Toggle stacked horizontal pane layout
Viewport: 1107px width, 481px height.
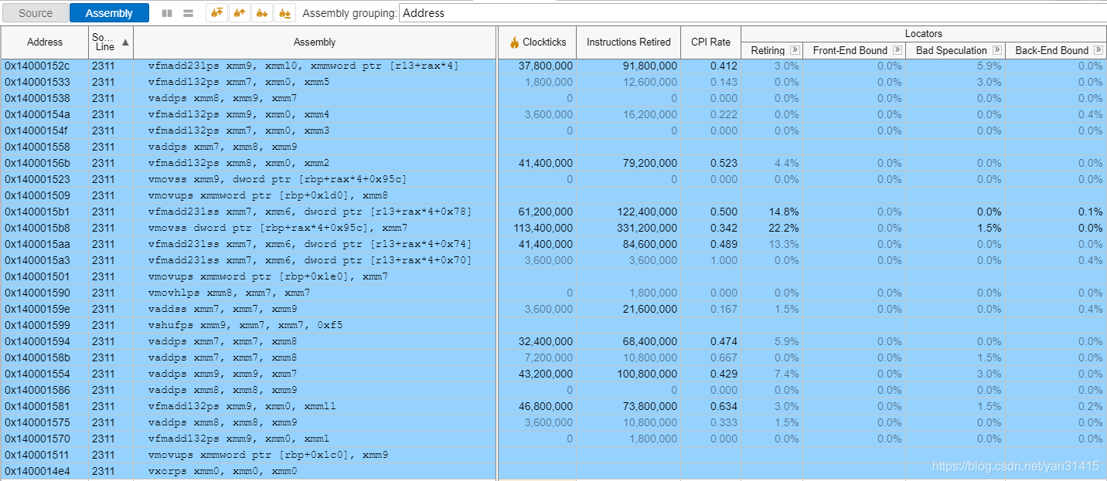tap(188, 13)
